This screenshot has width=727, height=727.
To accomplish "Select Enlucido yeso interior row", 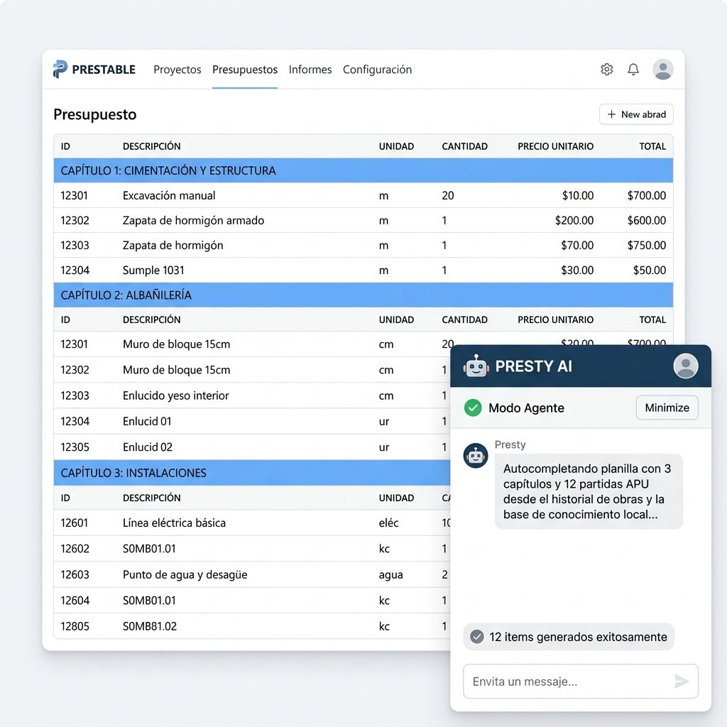I will point(252,395).
